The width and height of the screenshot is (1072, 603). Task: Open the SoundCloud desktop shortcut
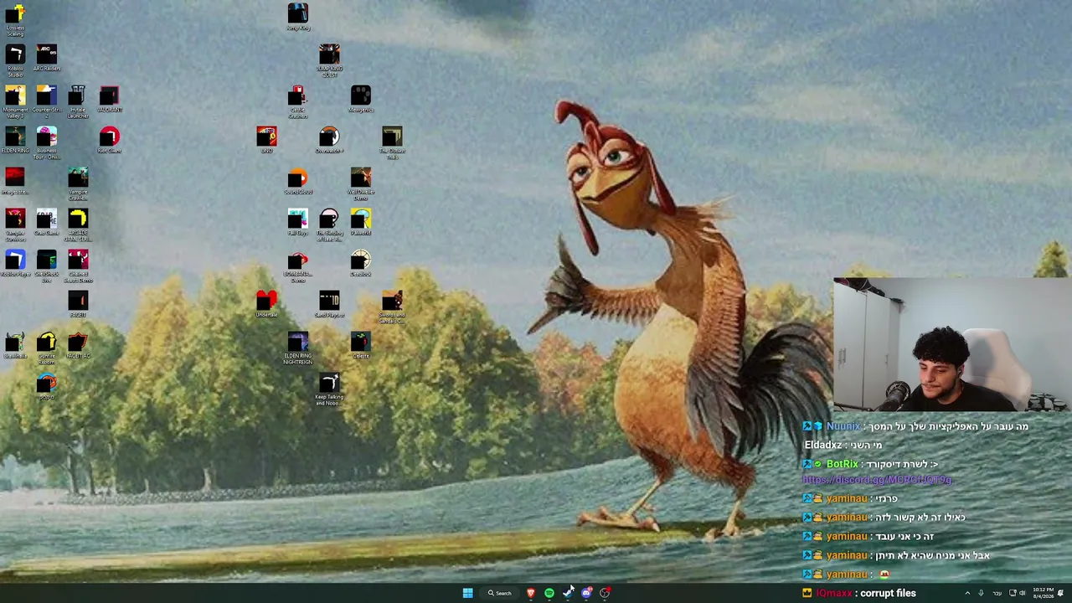298,182
